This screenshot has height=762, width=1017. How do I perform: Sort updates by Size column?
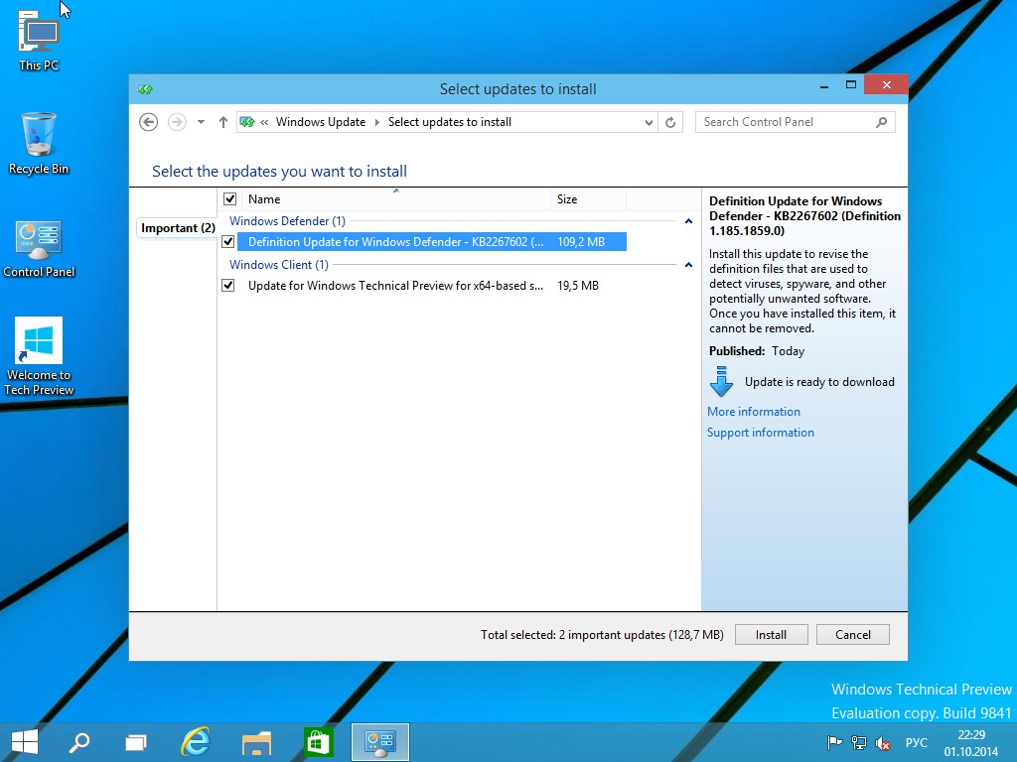click(x=588, y=198)
